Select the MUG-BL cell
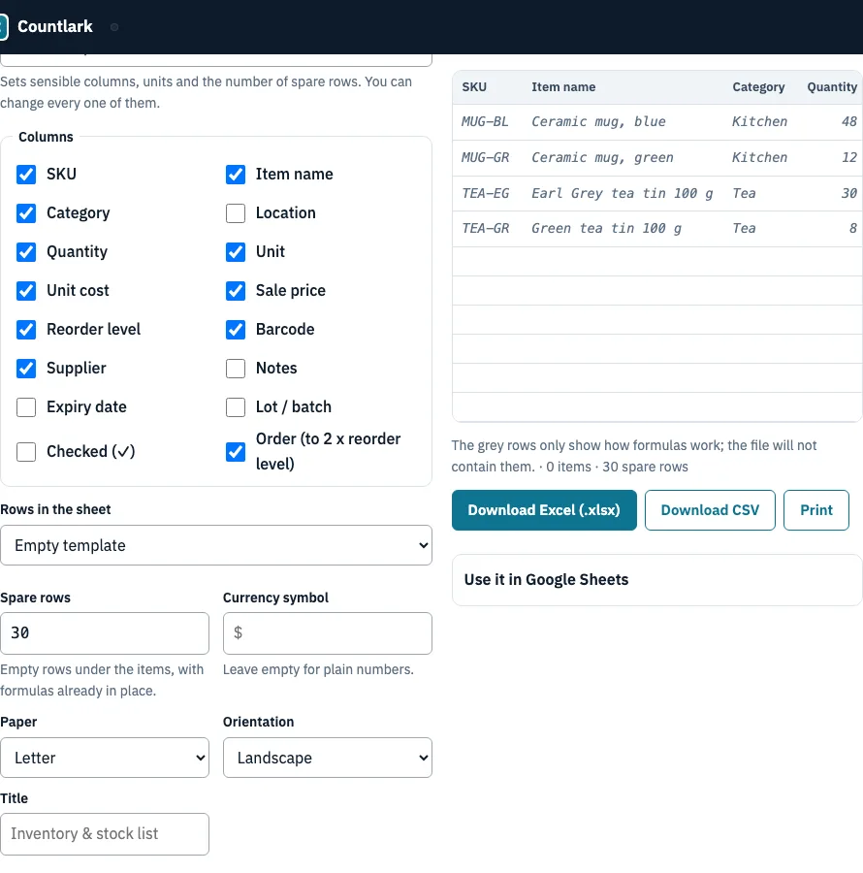863x873 pixels. point(485,122)
